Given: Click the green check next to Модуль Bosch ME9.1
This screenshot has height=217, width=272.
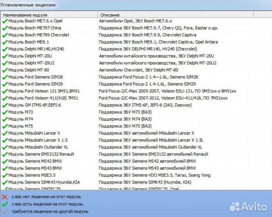Looking at the screenshot, I should click(x=5, y=42).
